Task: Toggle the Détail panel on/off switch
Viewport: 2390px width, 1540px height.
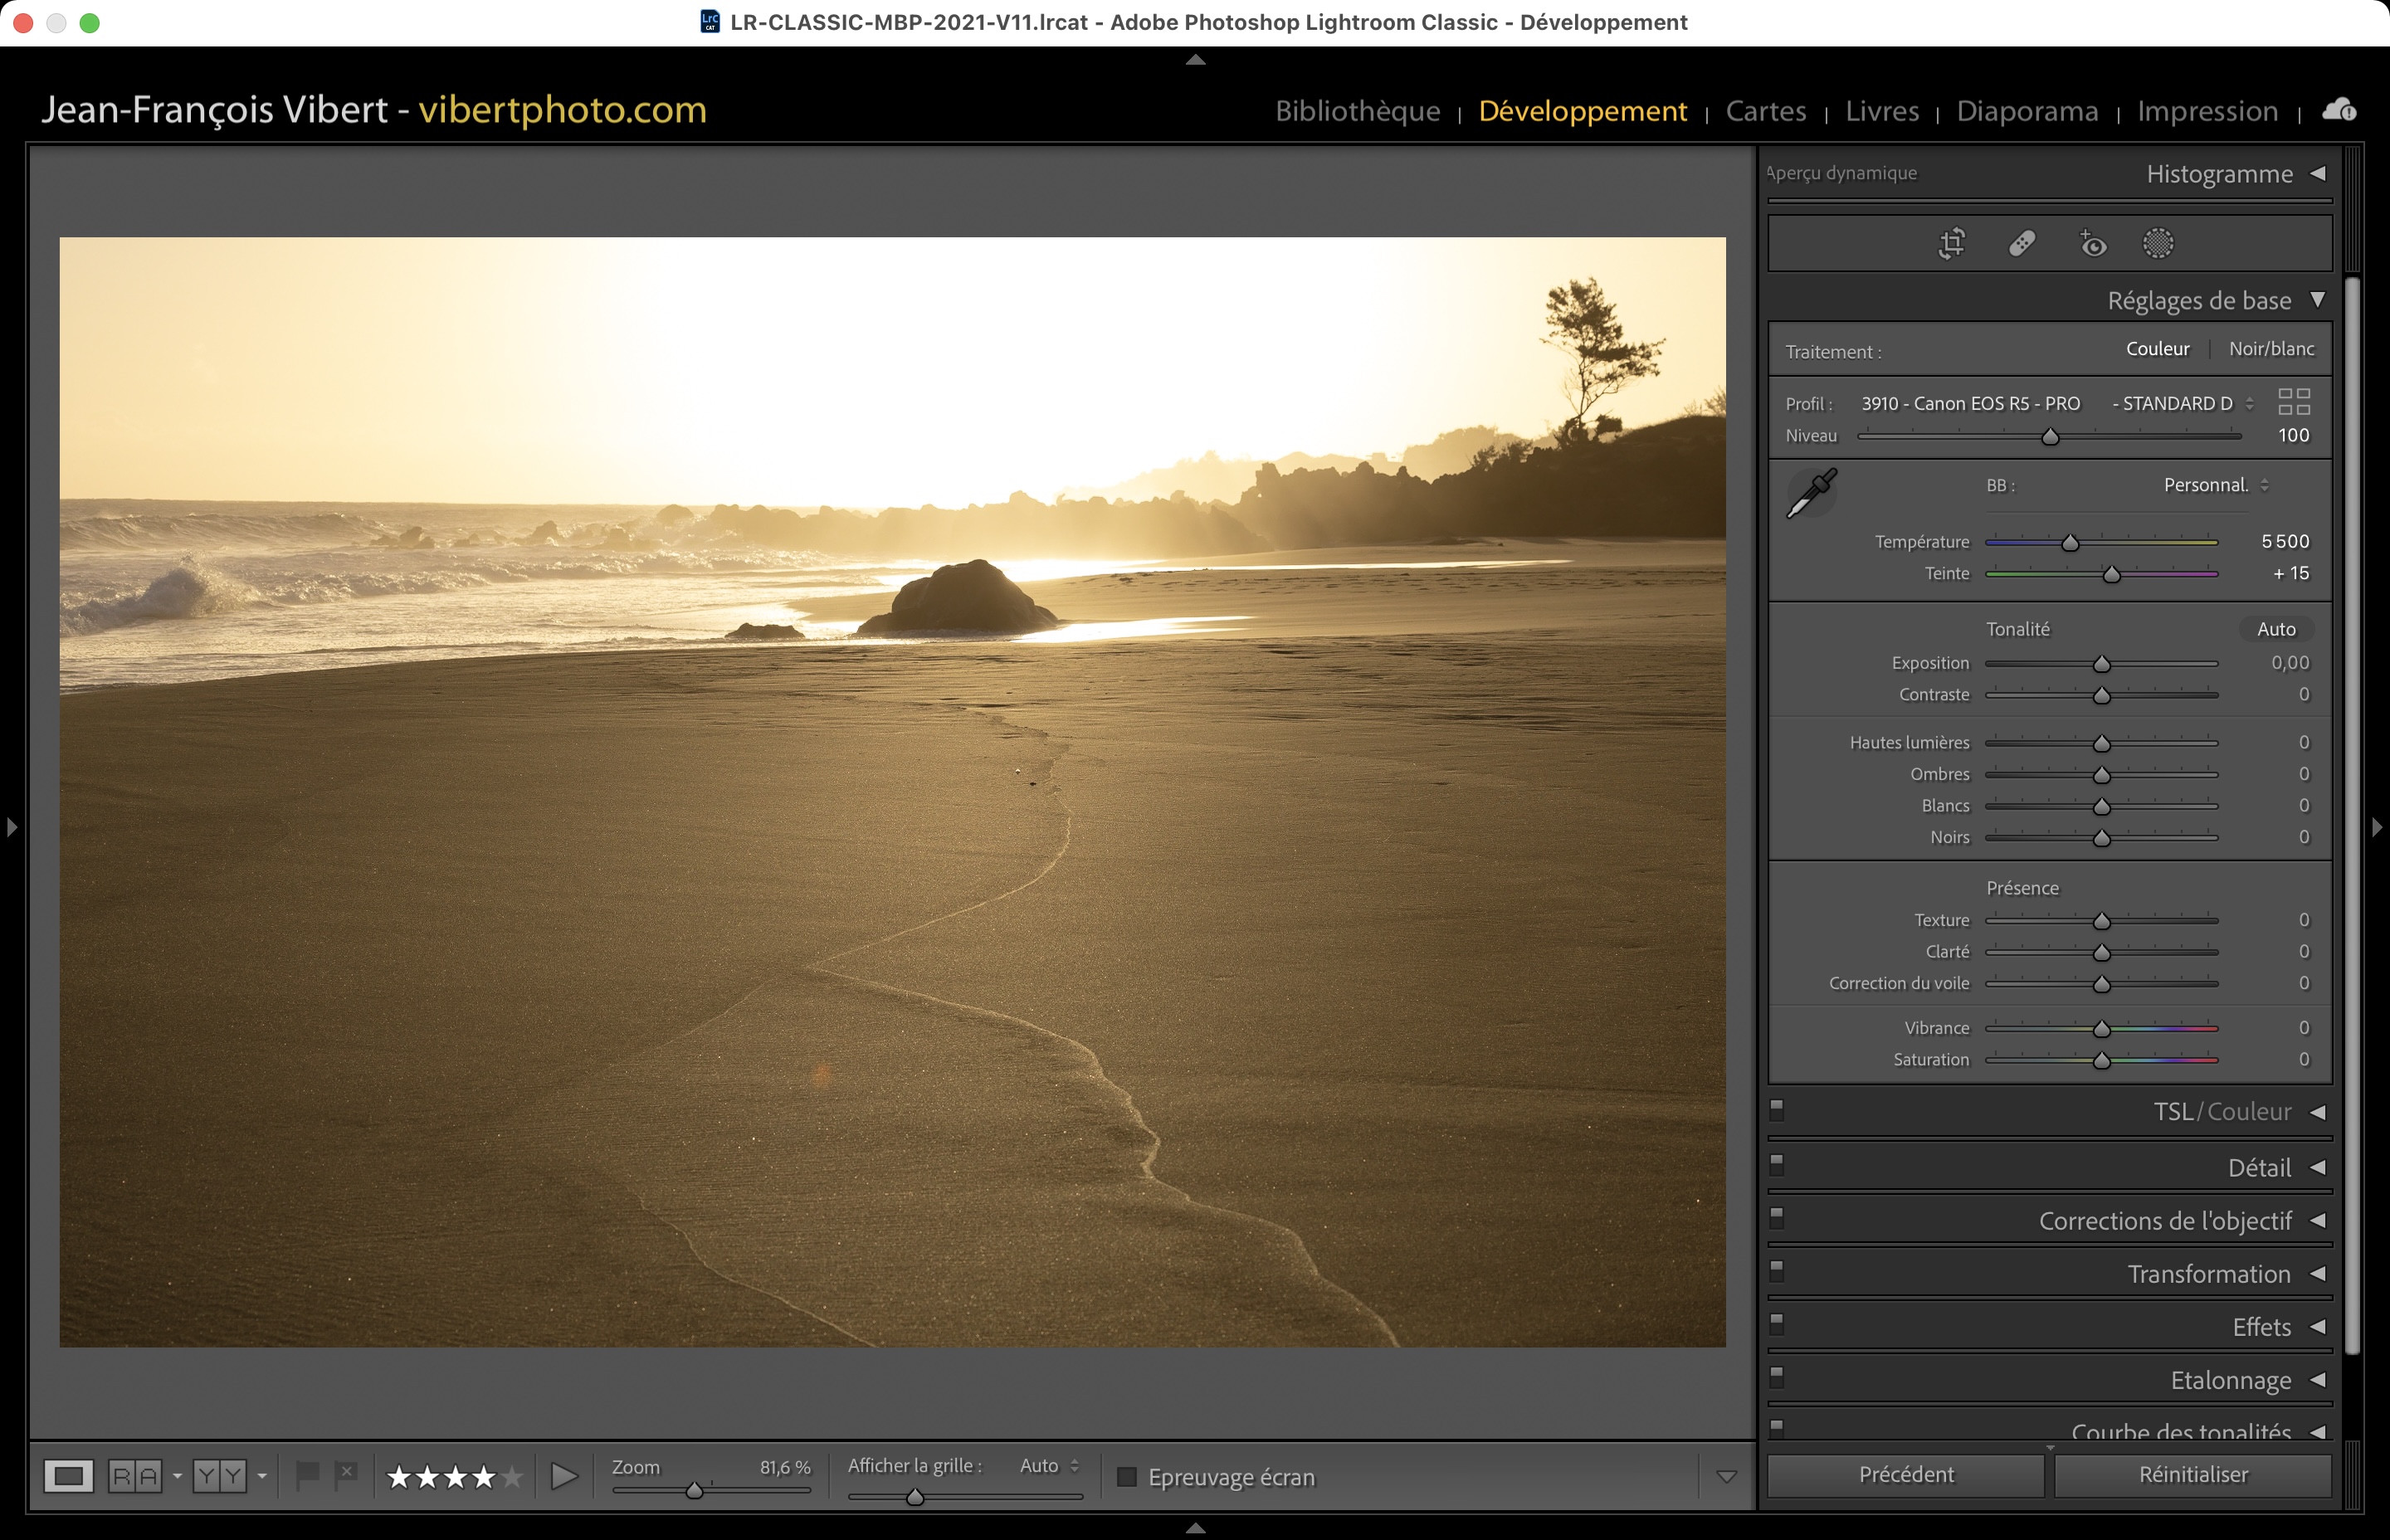Action: point(1777,1163)
